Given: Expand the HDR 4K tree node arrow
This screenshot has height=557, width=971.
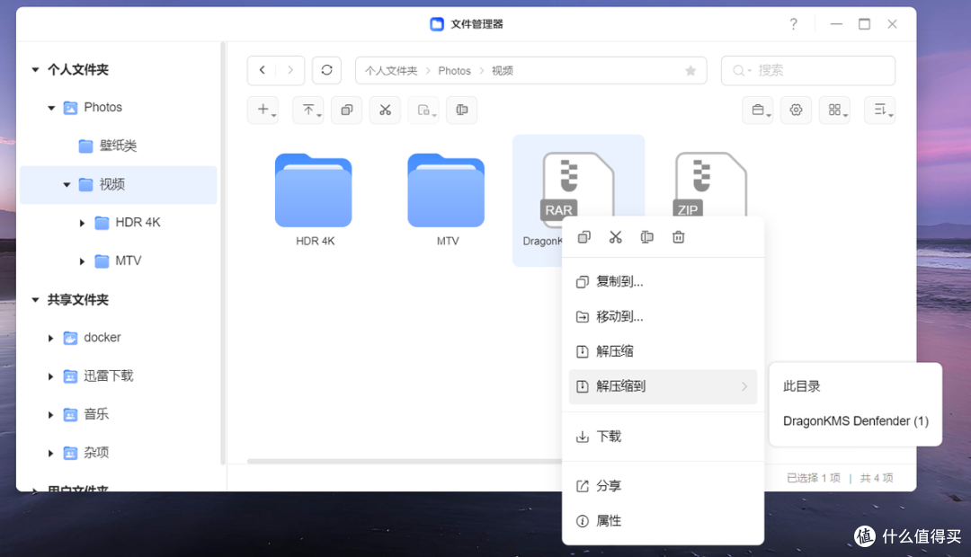Looking at the screenshot, I should (x=82, y=223).
